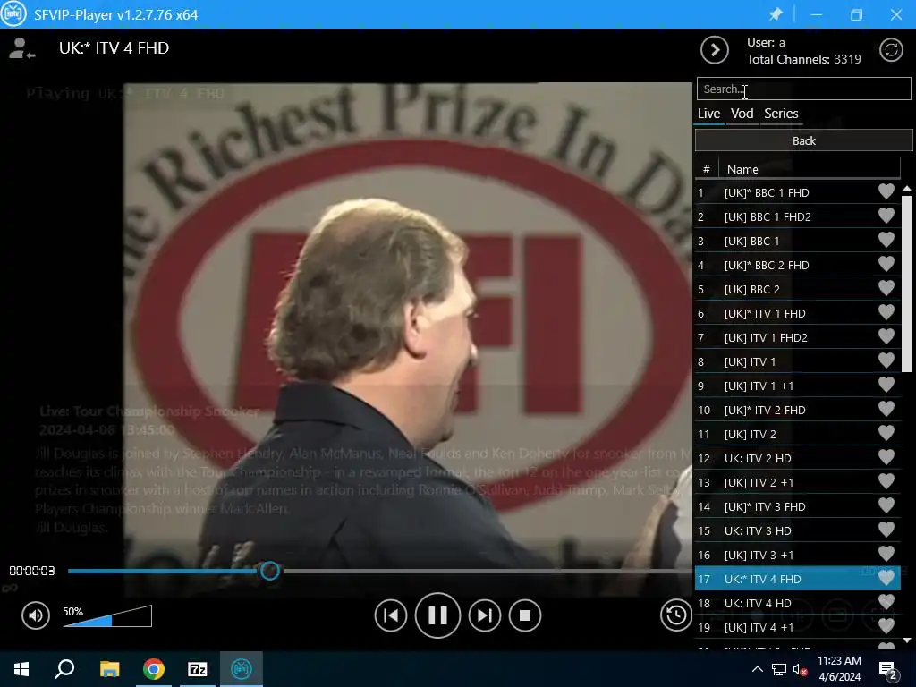The width and height of the screenshot is (916, 687).
Task: Toggle heart for [UK]* BBC 2 FHD
Action: 886,264
